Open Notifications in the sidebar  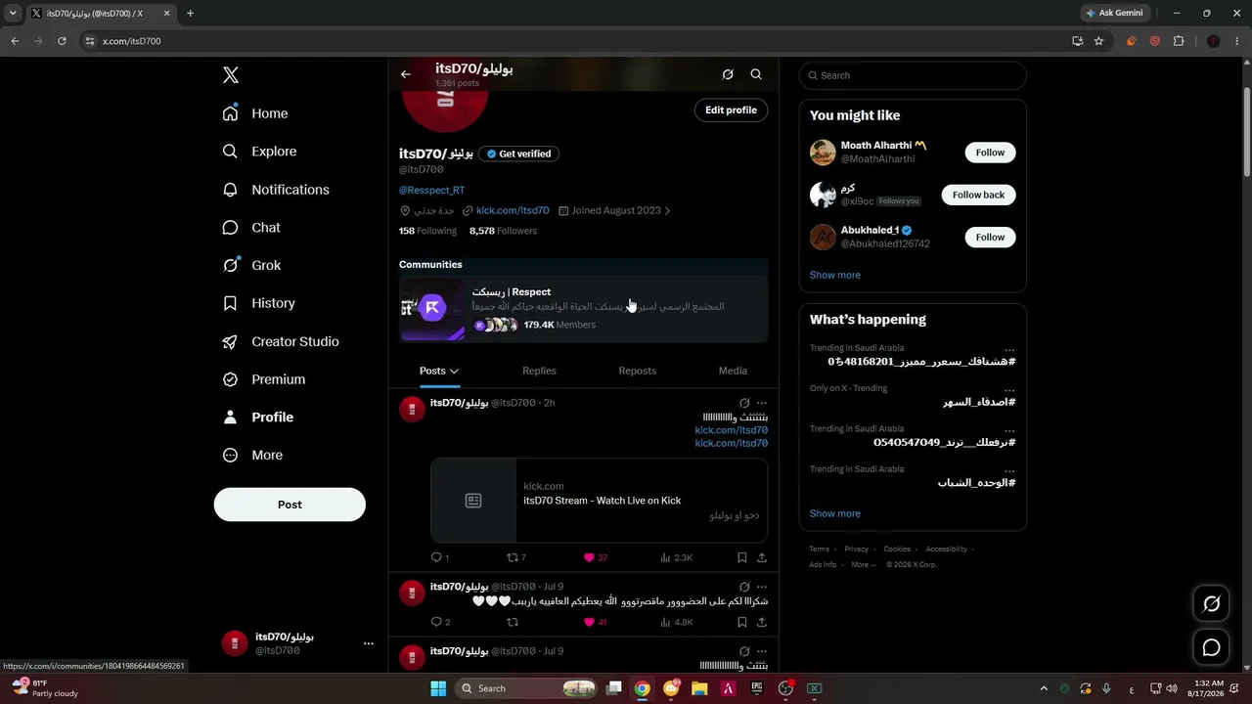point(276,190)
